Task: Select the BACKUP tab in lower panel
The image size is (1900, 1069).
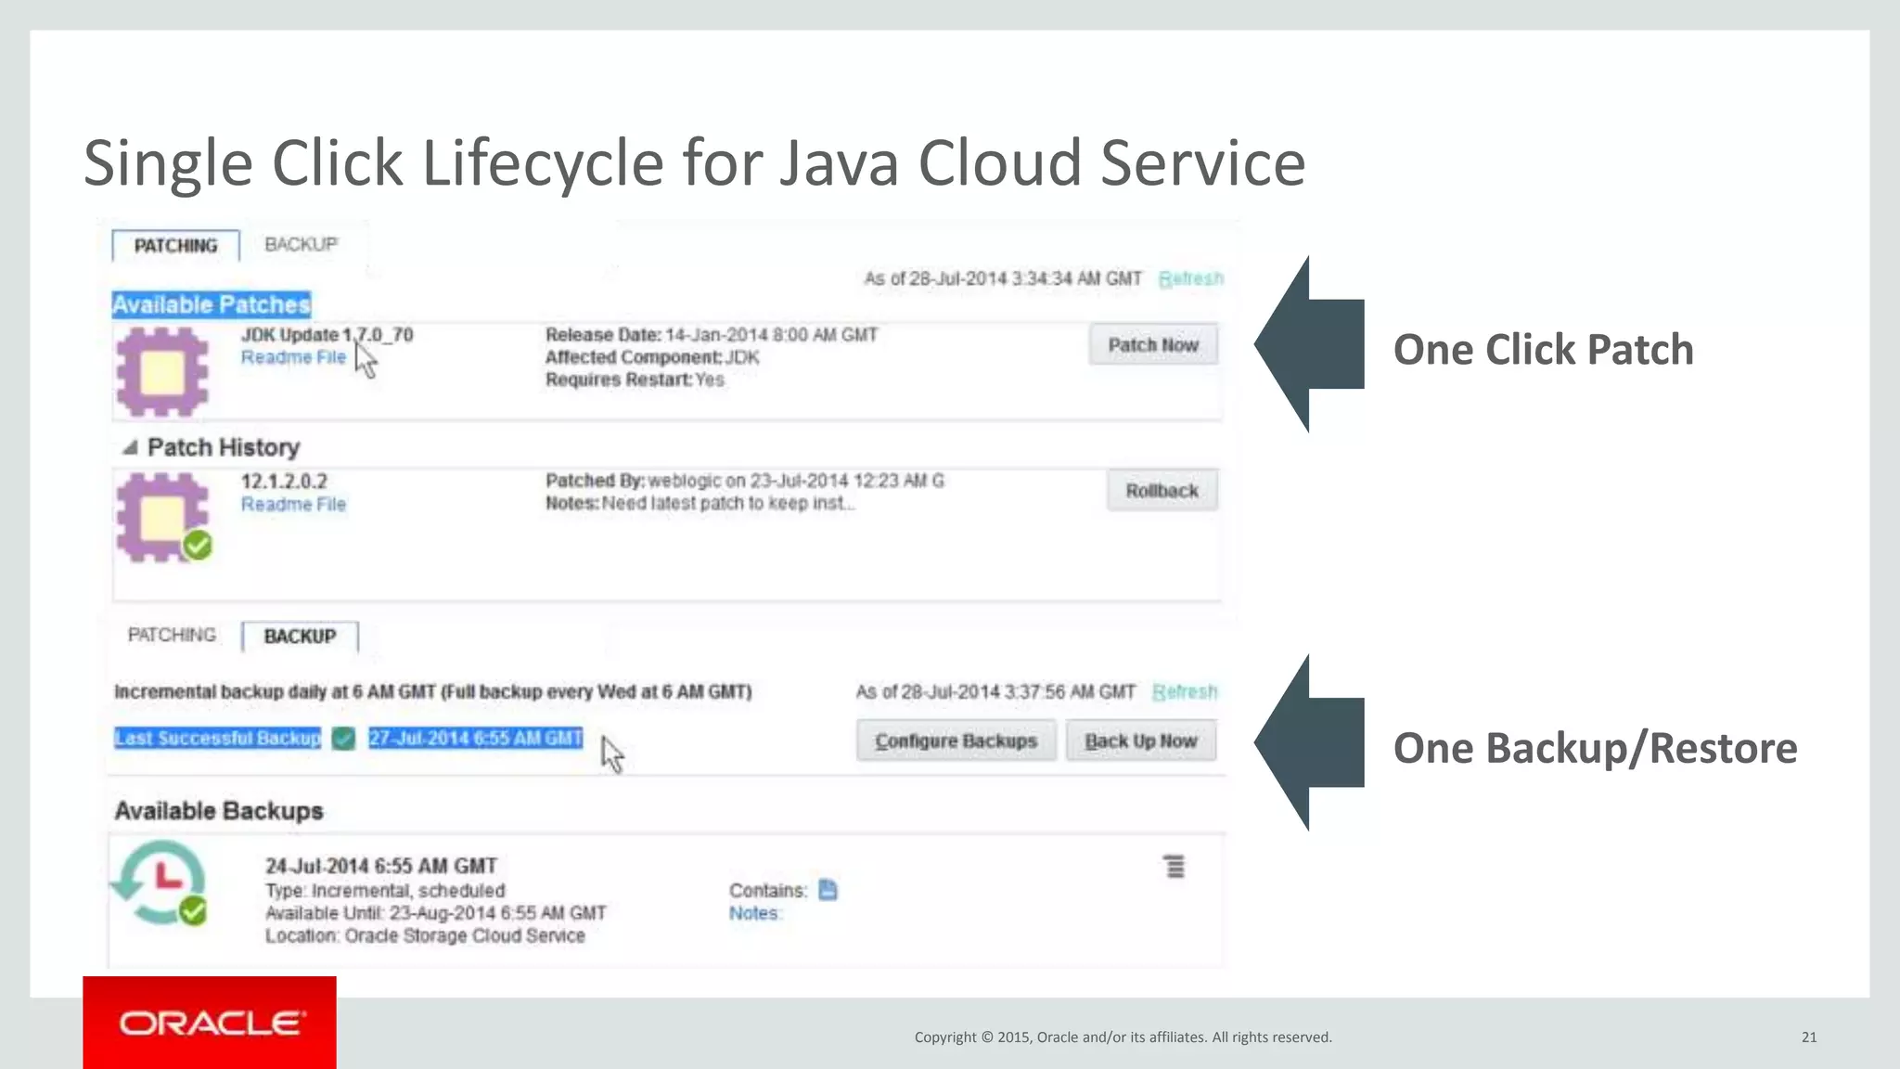Action: coord(300,637)
